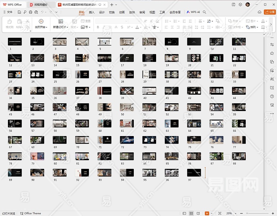Switch to reading view in status bar
This screenshot has width=277, height=216.
click(198, 213)
